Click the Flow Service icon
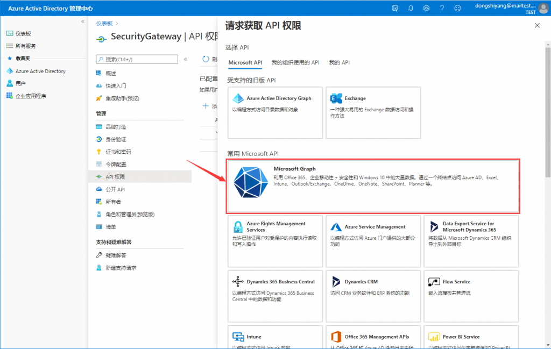This screenshot has width=551, height=349. tap(434, 282)
